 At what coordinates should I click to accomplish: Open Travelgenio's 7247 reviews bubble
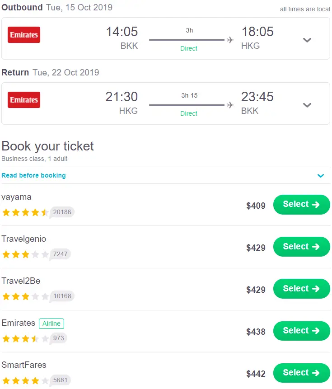(60, 254)
